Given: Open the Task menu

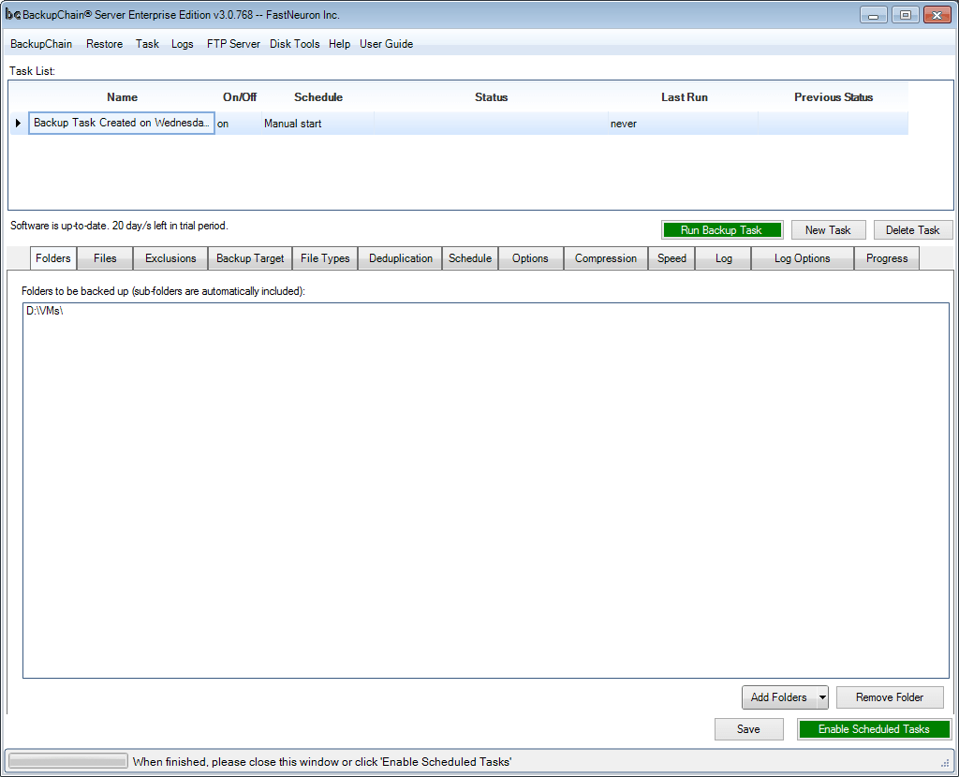Looking at the screenshot, I should 147,44.
